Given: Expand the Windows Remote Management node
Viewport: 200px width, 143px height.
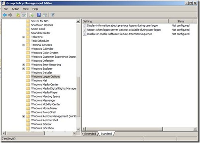Looking at the screenshot, I should pyautogui.click(x=24, y=116).
